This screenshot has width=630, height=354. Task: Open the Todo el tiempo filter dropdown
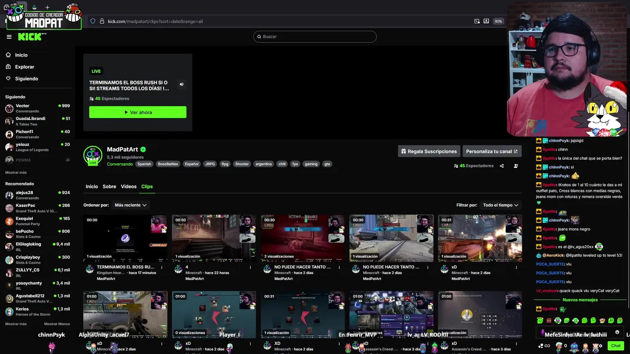coord(501,205)
